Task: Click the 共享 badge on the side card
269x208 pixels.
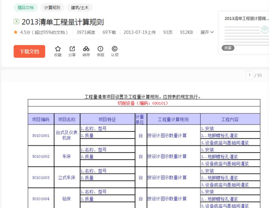Action: pyautogui.click(x=228, y=48)
